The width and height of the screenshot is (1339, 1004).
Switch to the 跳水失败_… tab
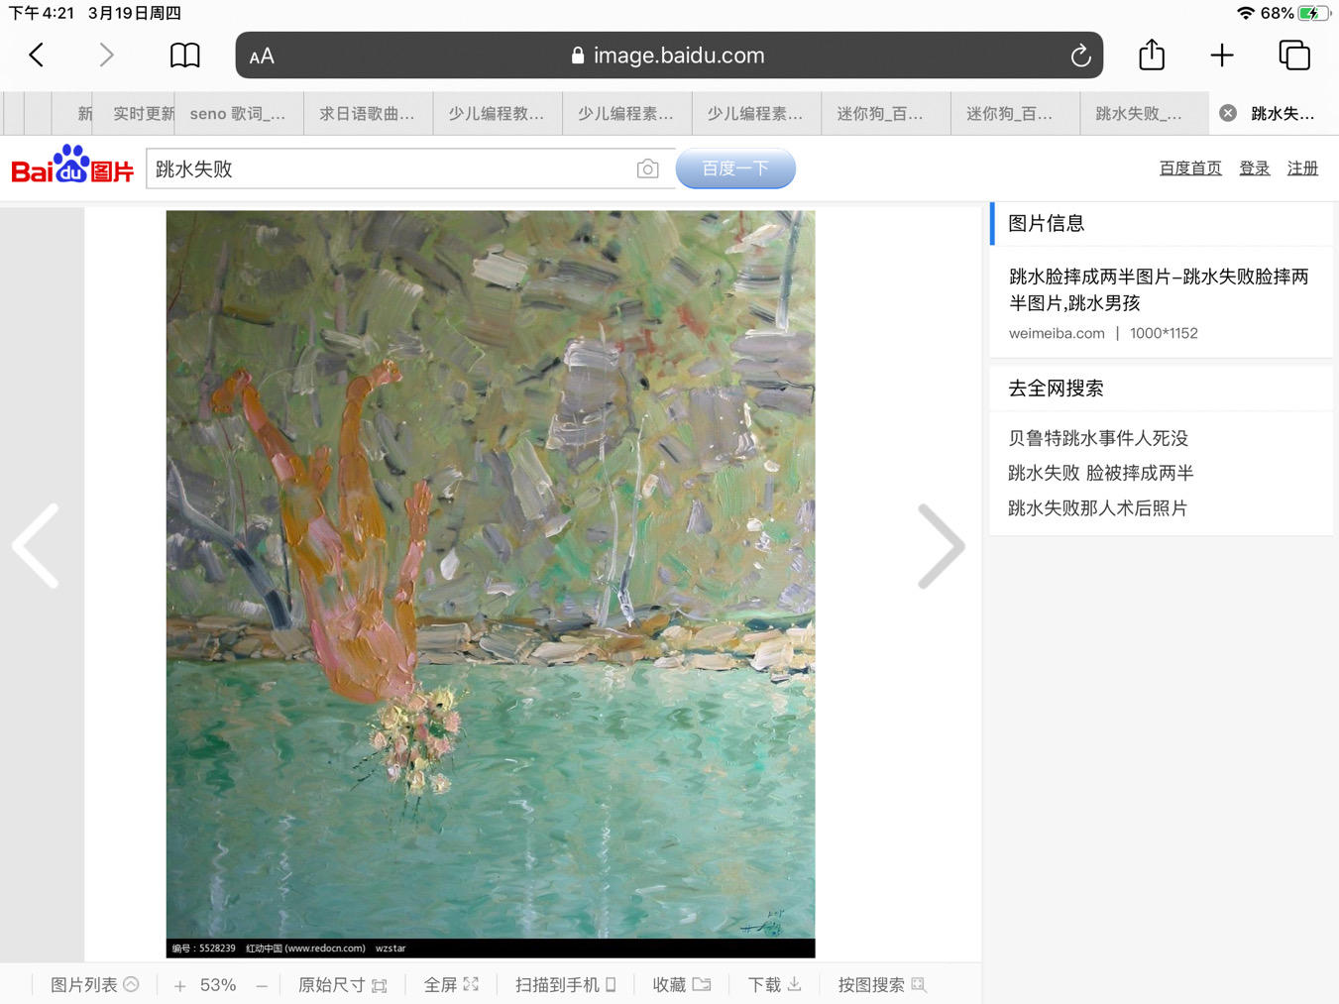point(1145,113)
